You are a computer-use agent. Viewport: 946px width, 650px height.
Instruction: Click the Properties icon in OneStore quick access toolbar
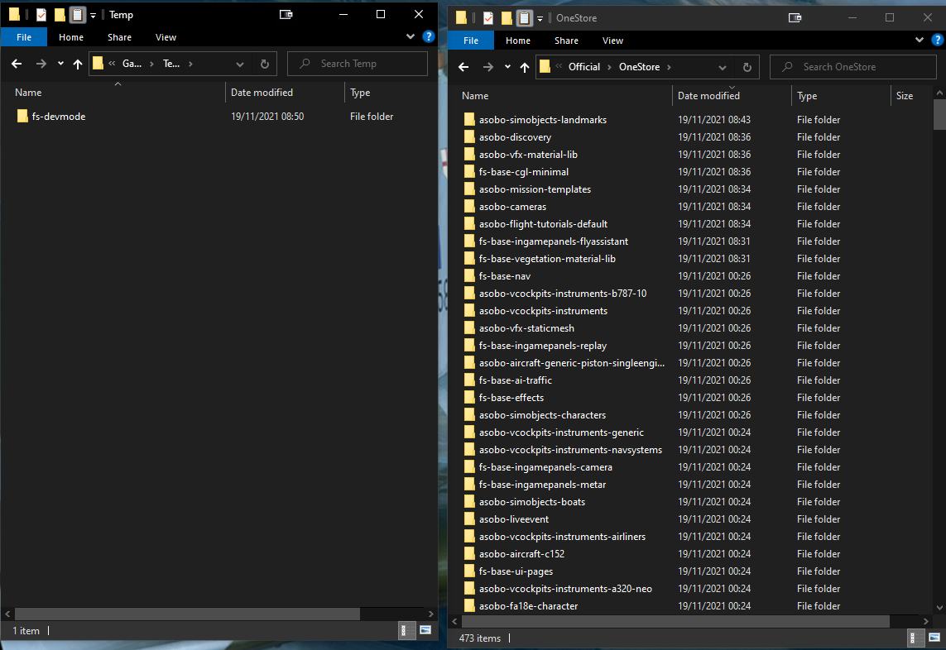[487, 17]
